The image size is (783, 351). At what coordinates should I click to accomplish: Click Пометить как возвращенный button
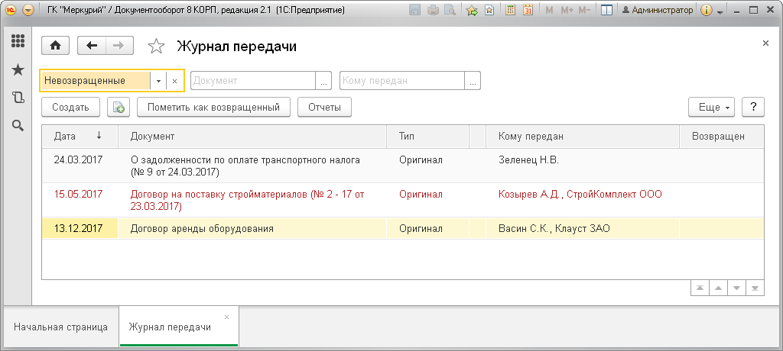pos(213,107)
